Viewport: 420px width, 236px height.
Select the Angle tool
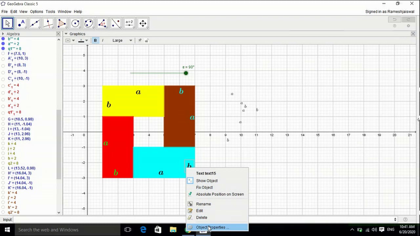tap(102, 23)
